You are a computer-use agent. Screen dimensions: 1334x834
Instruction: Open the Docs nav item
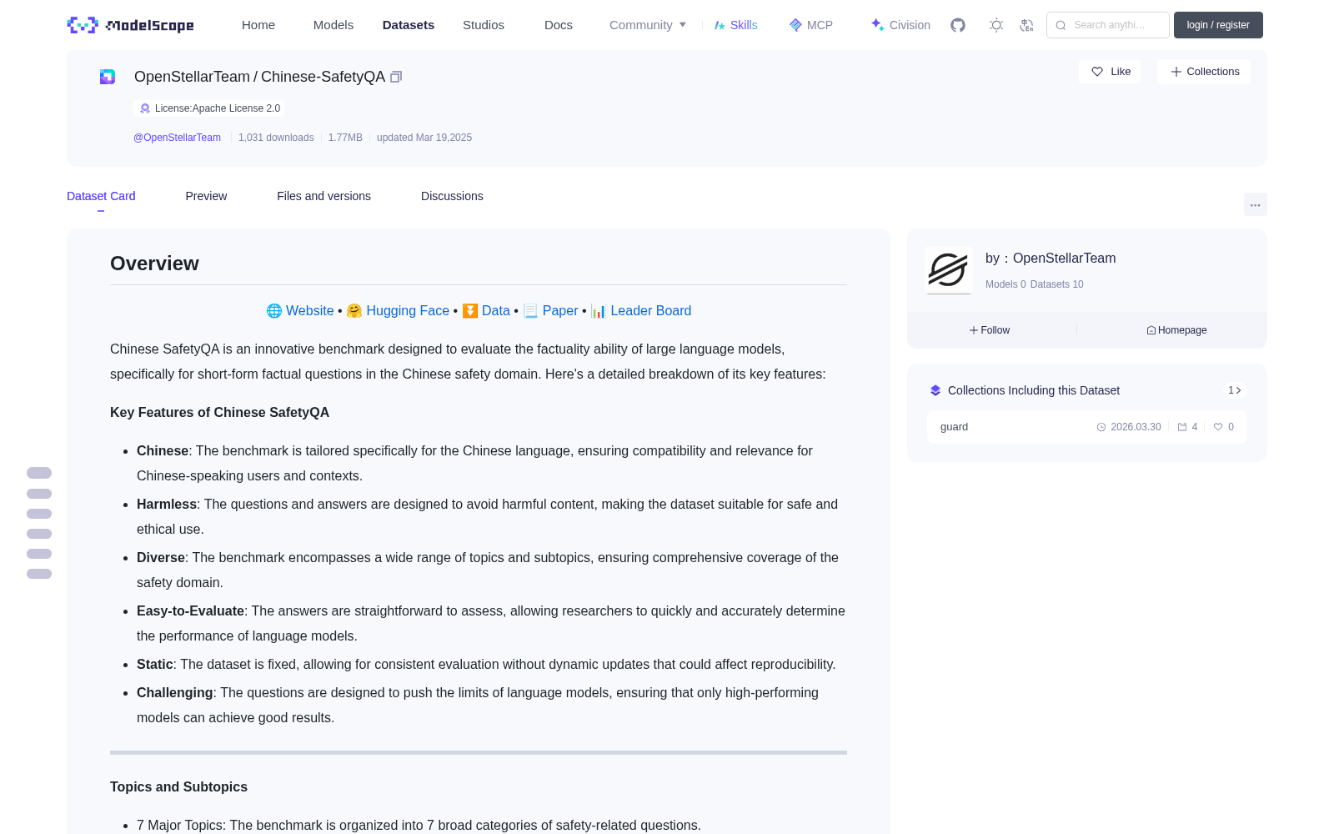pos(559,25)
